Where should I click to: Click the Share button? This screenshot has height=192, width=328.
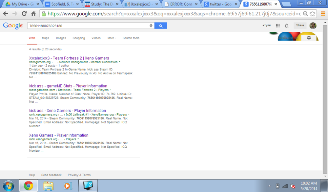(x=300, y=25)
